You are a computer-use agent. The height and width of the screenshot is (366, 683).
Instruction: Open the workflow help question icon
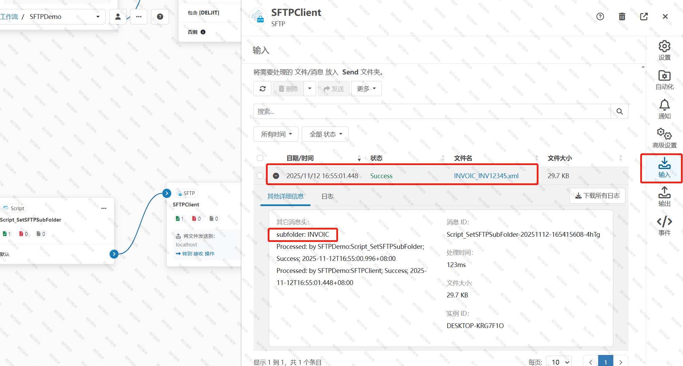[160, 17]
